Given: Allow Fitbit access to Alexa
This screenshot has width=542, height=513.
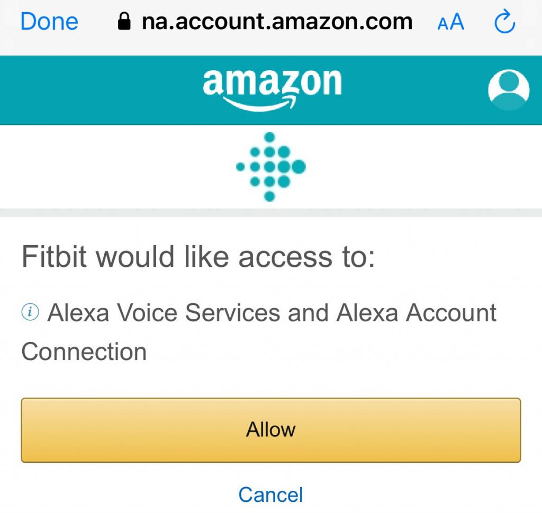Looking at the screenshot, I should (x=271, y=430).
